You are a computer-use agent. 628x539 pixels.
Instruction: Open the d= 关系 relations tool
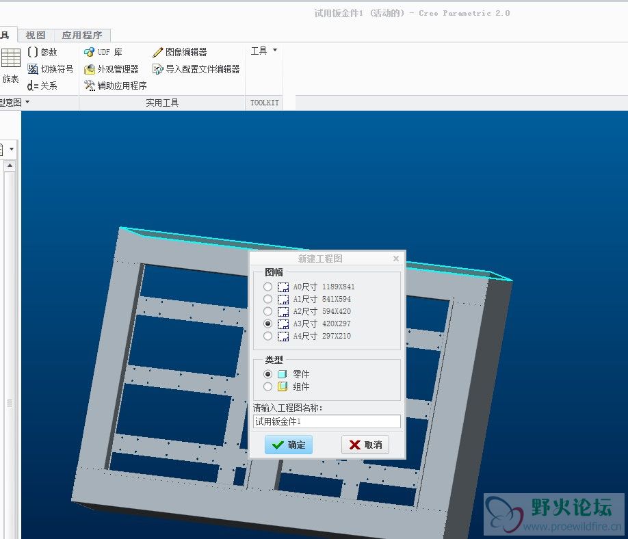[x=42, y=86]
